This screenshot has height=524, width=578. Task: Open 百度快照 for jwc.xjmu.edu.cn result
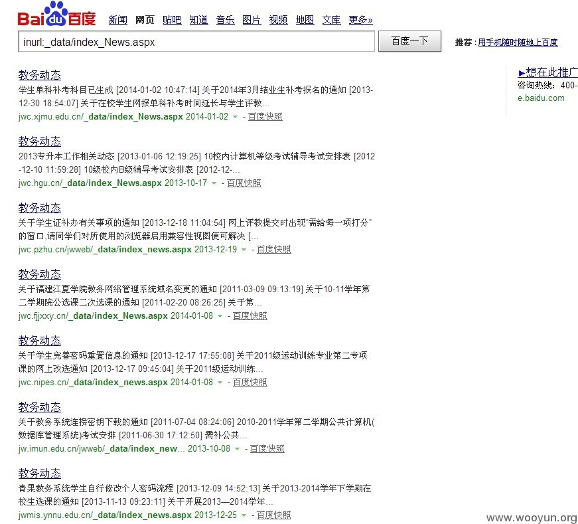click(265, 117)
